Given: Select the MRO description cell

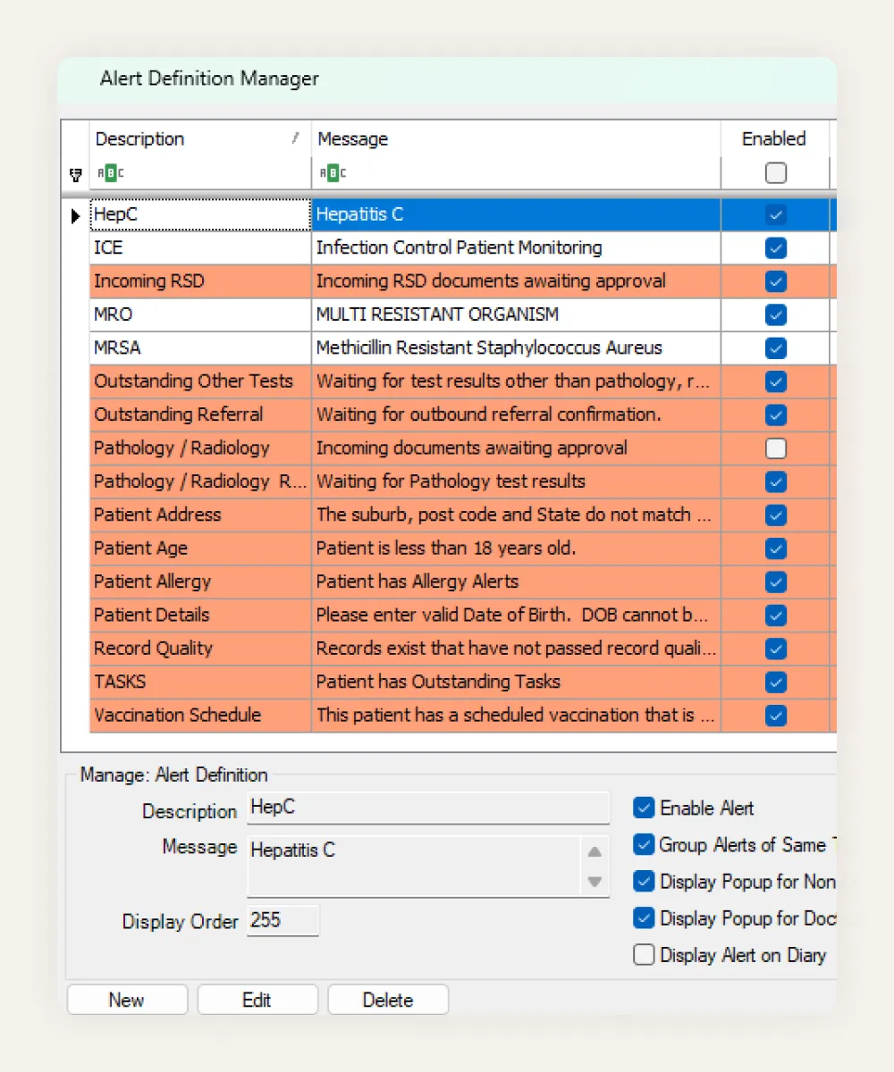Looking at the screenshot, I should pos(200,314).
